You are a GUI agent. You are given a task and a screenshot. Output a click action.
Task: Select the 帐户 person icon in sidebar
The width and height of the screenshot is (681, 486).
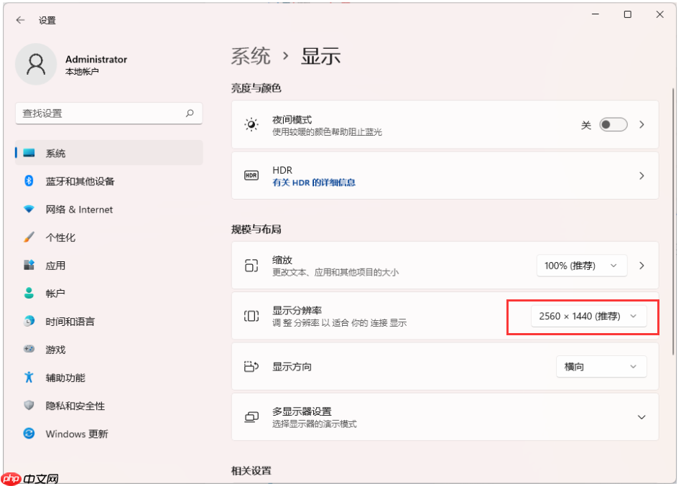click(29, 294)
